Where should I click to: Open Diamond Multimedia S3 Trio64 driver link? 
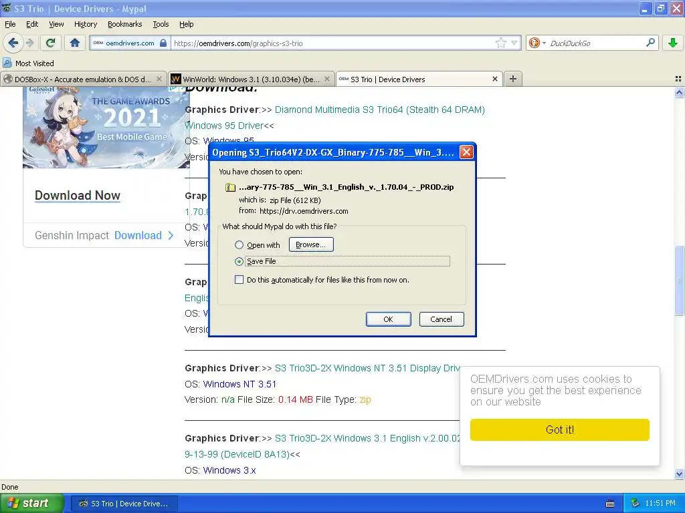pyautogui.click(x=335, y=118)
